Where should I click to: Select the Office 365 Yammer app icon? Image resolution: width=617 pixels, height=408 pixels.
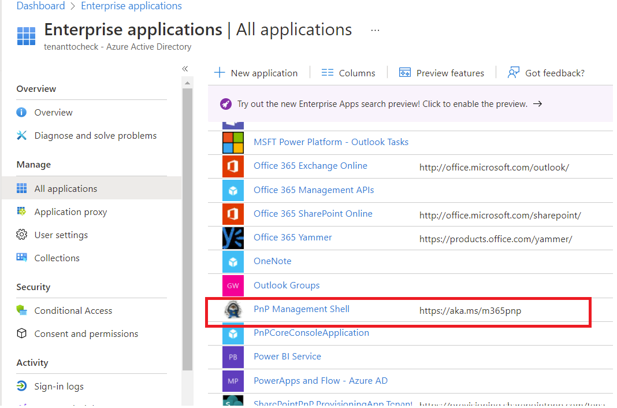pyautogui.click(x=233, y=238)
